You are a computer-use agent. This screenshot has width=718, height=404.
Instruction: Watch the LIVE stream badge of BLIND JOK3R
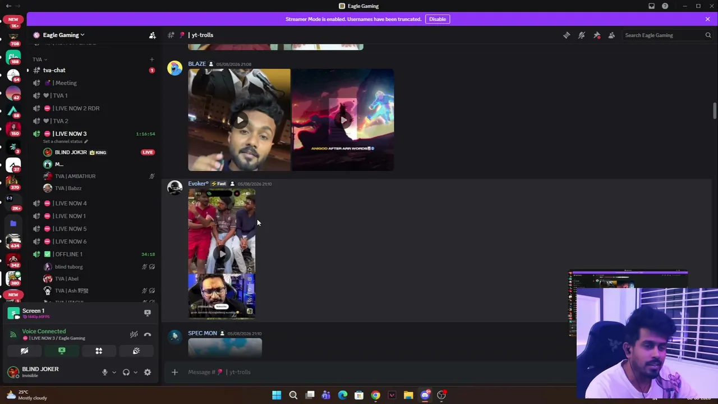(x=148, y=152)
